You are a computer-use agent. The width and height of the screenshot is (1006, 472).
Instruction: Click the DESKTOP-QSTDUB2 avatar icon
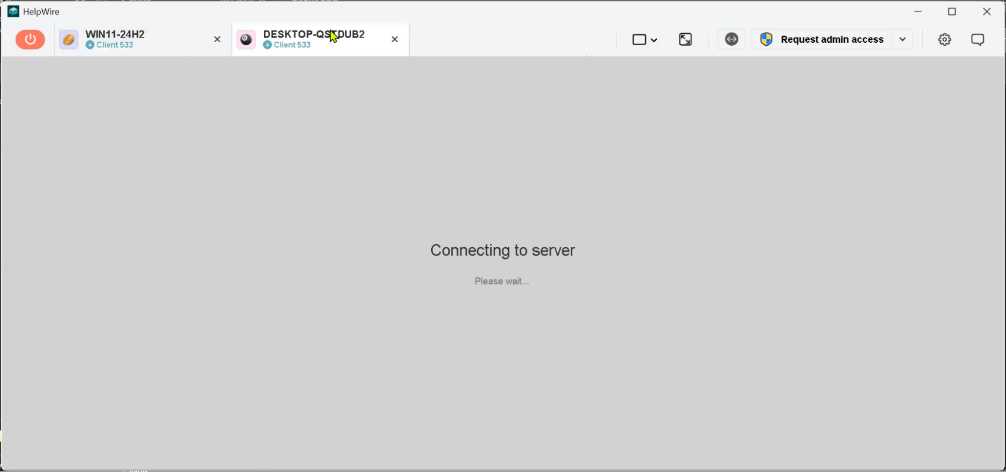tap(246, 39)
